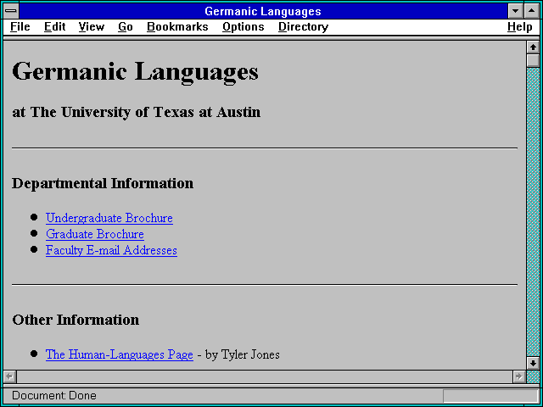Open the Go menu
The width and height of the screenshot is (543, 407).
point(126,26)
